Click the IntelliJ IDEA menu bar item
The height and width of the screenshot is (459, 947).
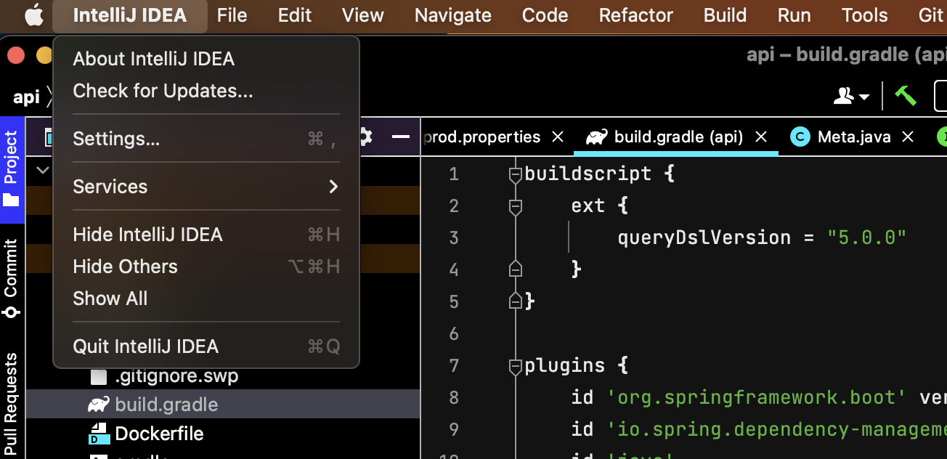pyautogui.click(x=130, y=15)
